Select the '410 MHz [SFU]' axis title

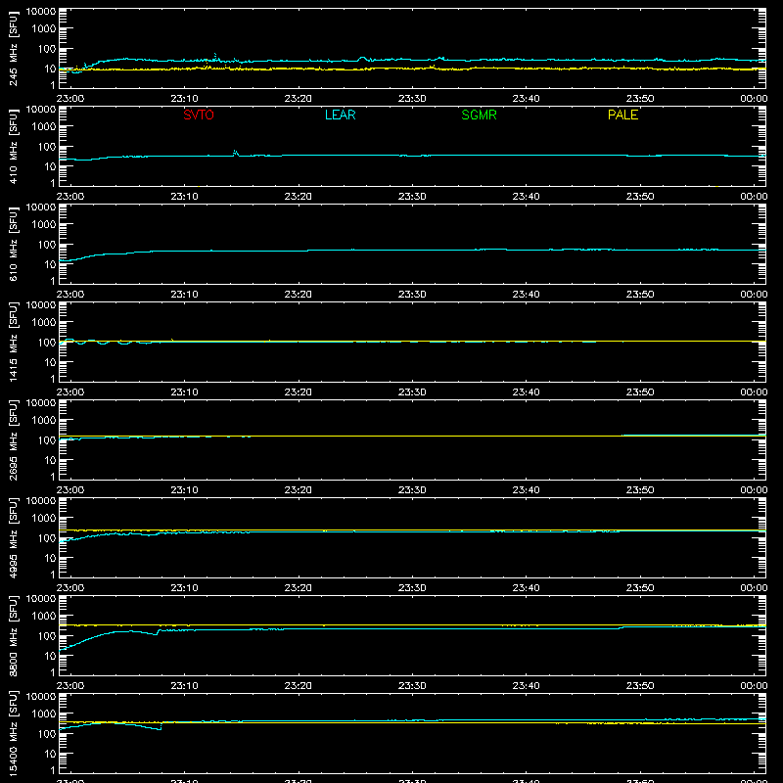13,147
